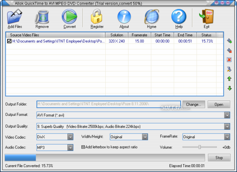Screen dimensions: 237x172
Task: Click the 15.73% status cell
Action: [x=207, y=41]
